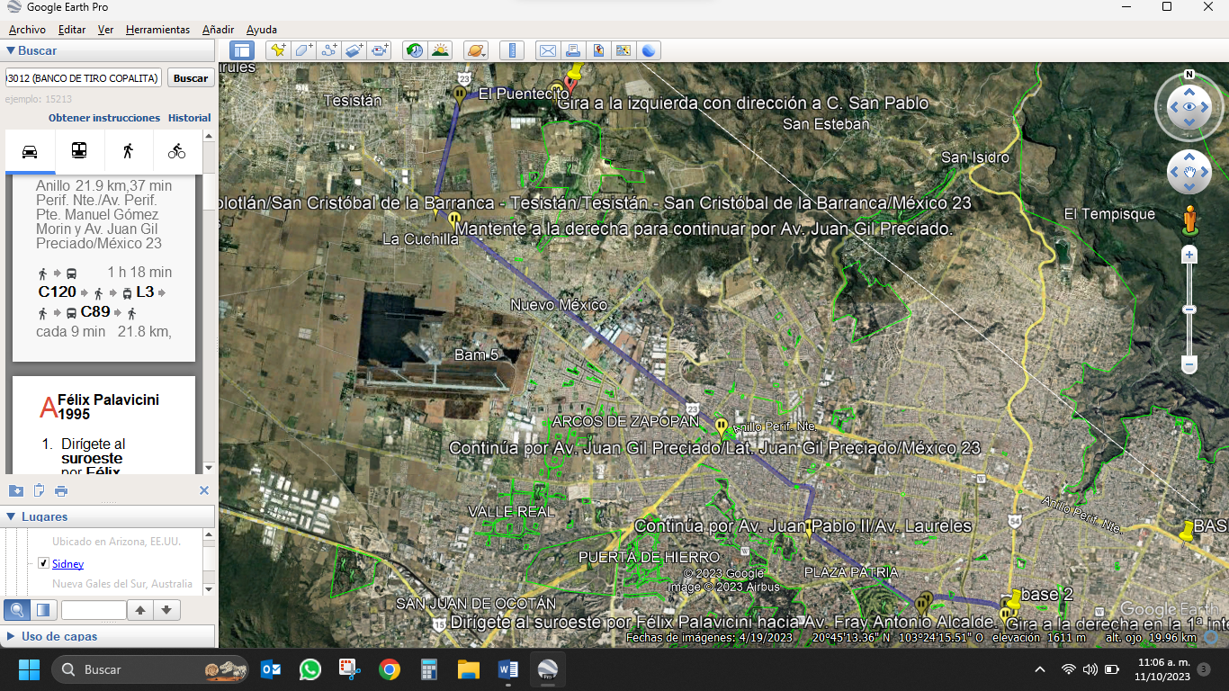Show historical imagery clock icon
1229x691 pixels.
coord(415,50)
